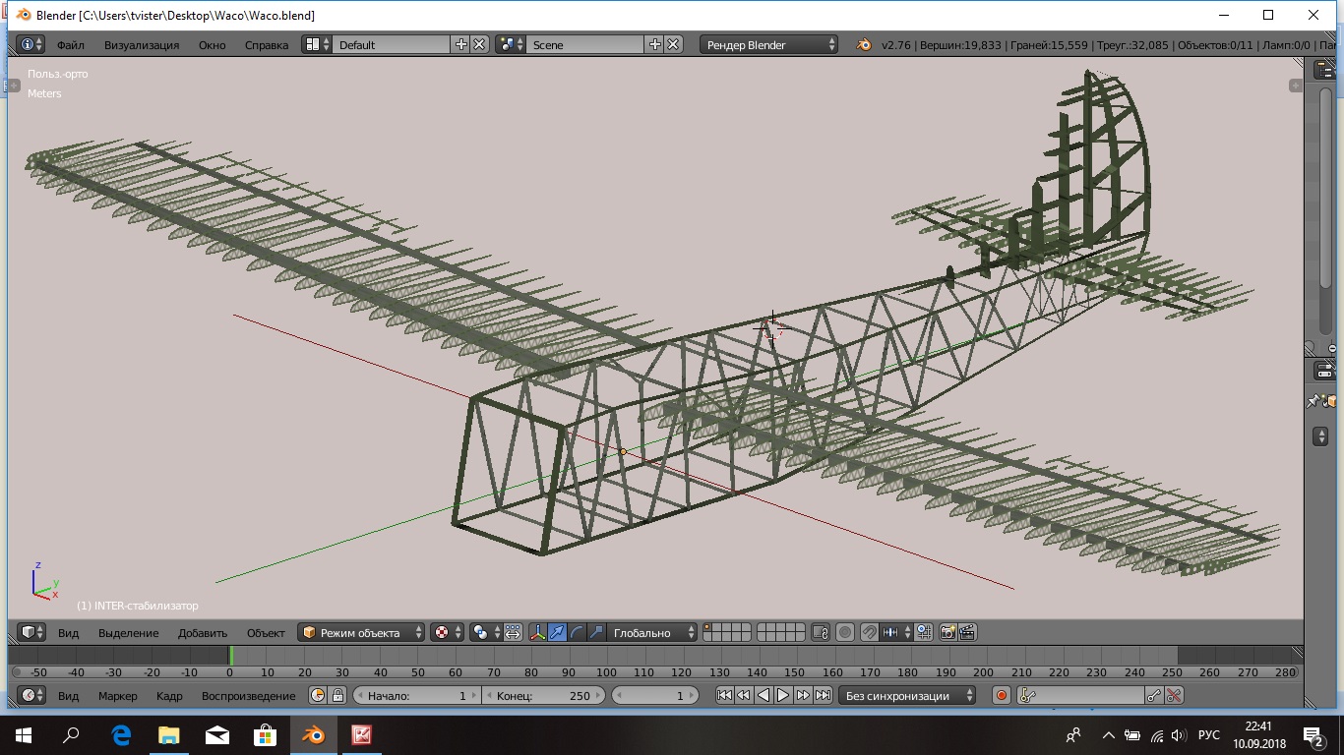Expand the Без синхронизации sync dropdown

point(906,695)
